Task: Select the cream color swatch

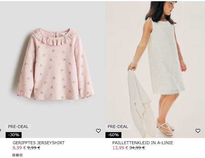Action: 21,155
